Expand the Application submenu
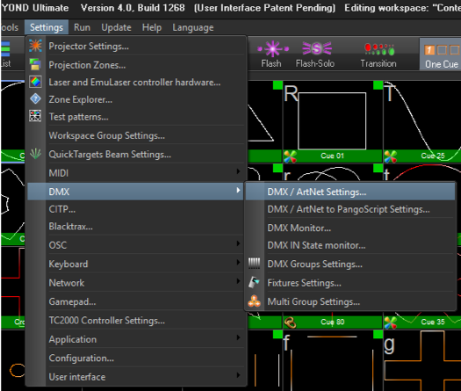 pyautogui.click(x=135, y=339)
